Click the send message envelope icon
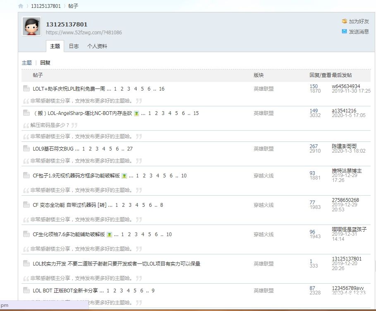The image size is (376, 311). click(344, 31)
